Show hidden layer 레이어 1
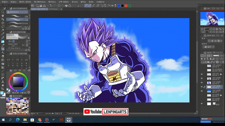The height and width of the screenshot is (126, 225). click(x=202, y=95)
